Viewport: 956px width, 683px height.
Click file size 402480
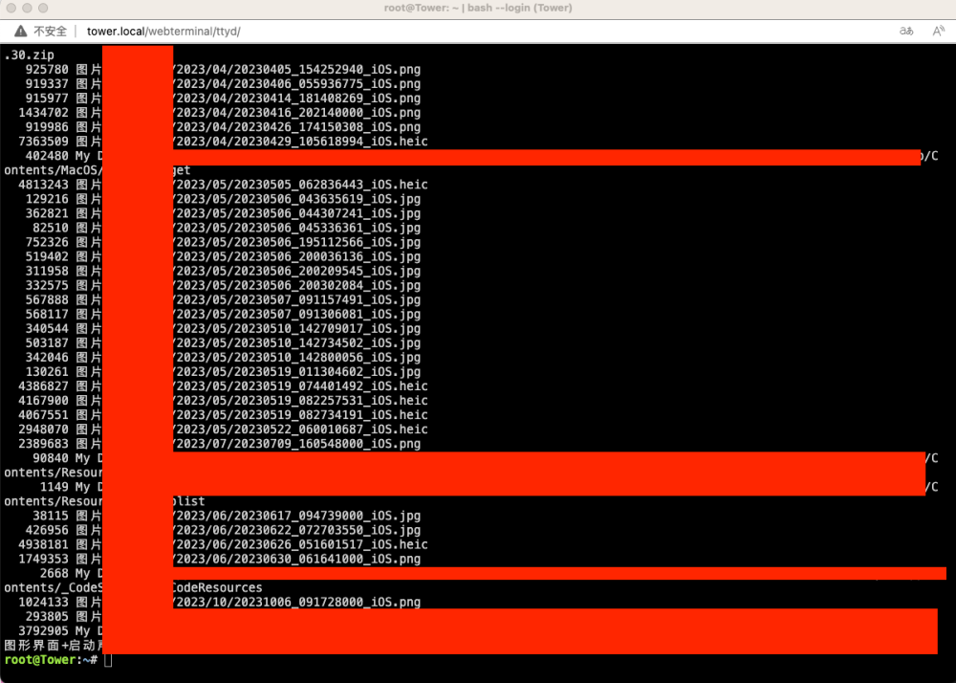click(47, 156)
